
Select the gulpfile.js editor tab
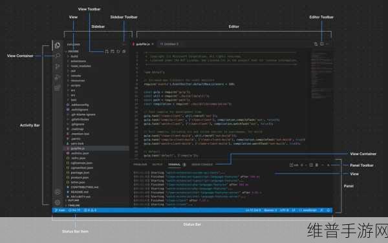point(144,44)
